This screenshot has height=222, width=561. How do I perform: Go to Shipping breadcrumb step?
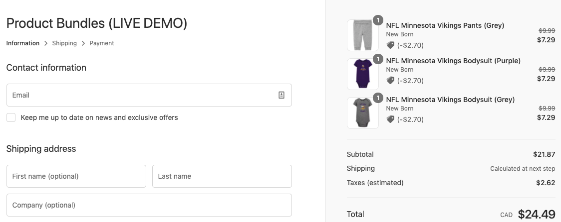tap(64, 43)
